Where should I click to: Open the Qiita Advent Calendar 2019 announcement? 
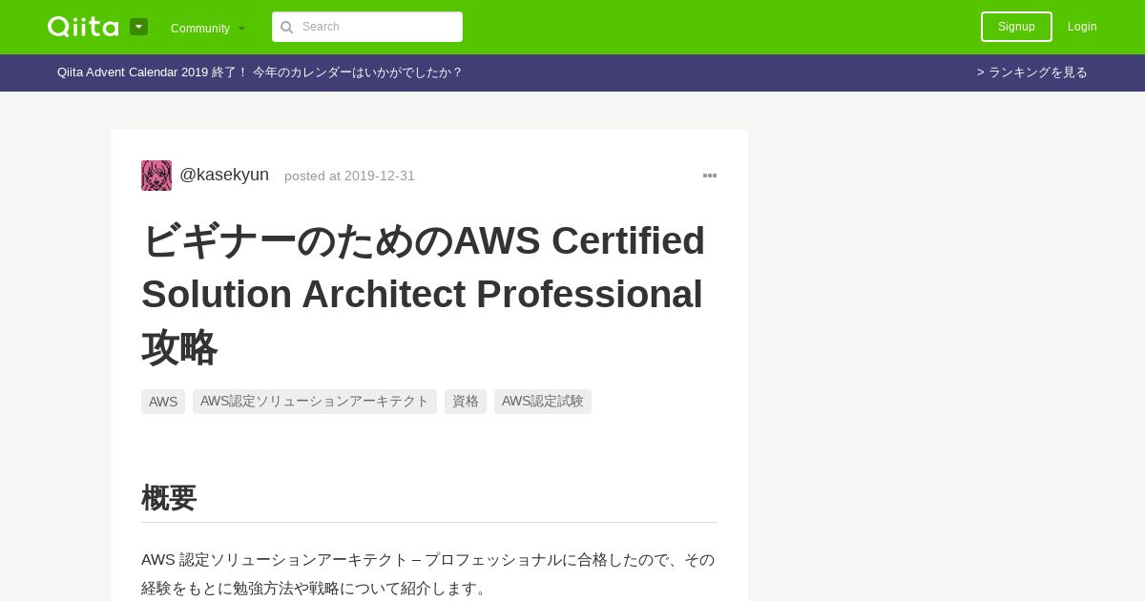coord(260,73)
